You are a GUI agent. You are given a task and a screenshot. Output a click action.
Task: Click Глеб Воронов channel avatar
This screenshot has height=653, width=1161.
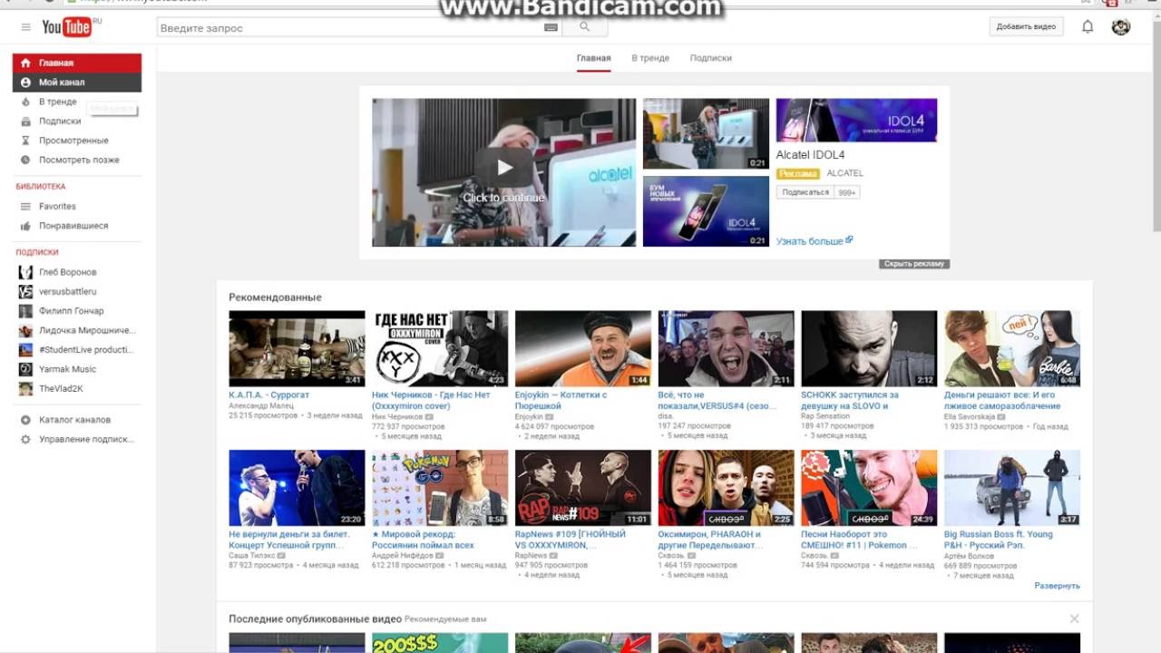25,272
